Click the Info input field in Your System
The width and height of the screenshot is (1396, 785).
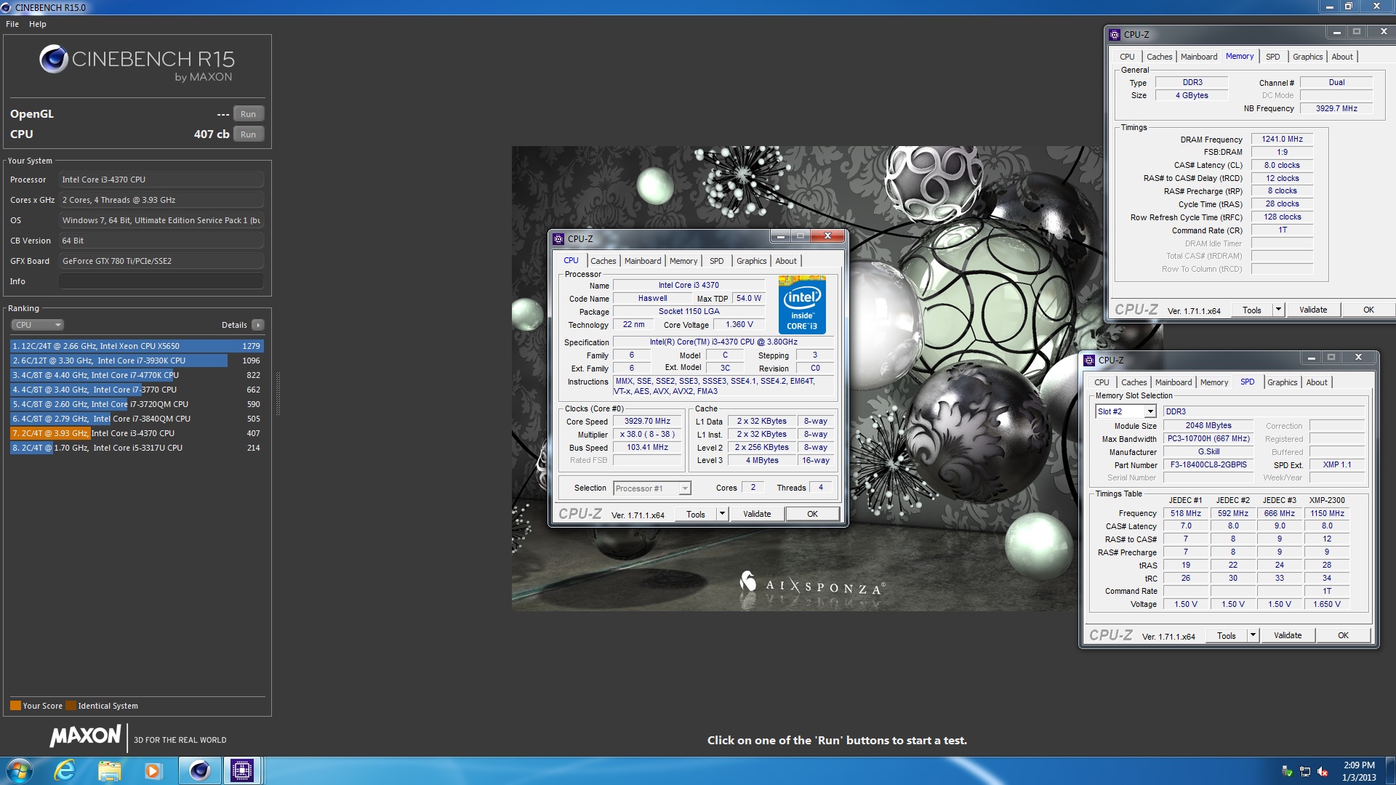[161, 281]
